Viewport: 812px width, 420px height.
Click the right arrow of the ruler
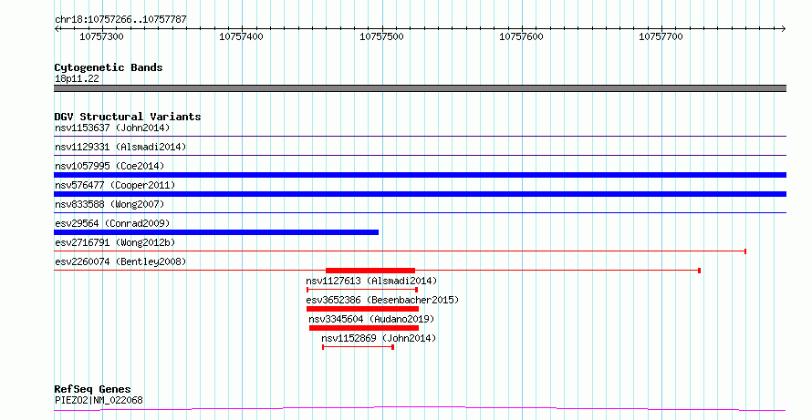[784, 28]
